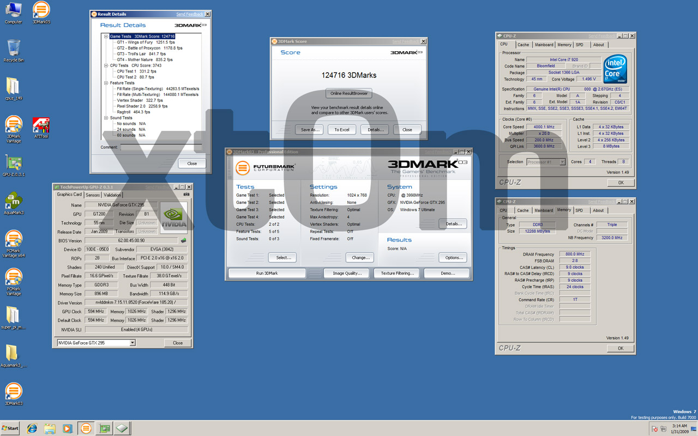Click the system tray clock
This screenshot has width=698, height=436.
pos(679,428)
